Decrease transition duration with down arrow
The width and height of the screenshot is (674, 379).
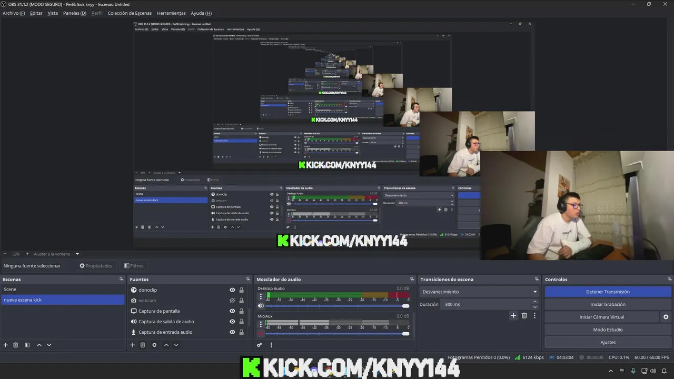pyautogui.click(x=535, y=307)
